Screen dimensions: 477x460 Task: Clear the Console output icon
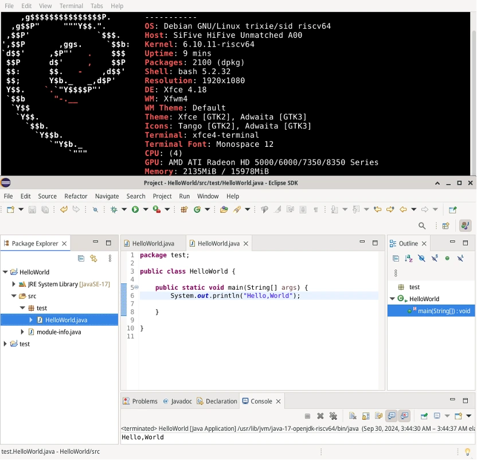(353, 416)
